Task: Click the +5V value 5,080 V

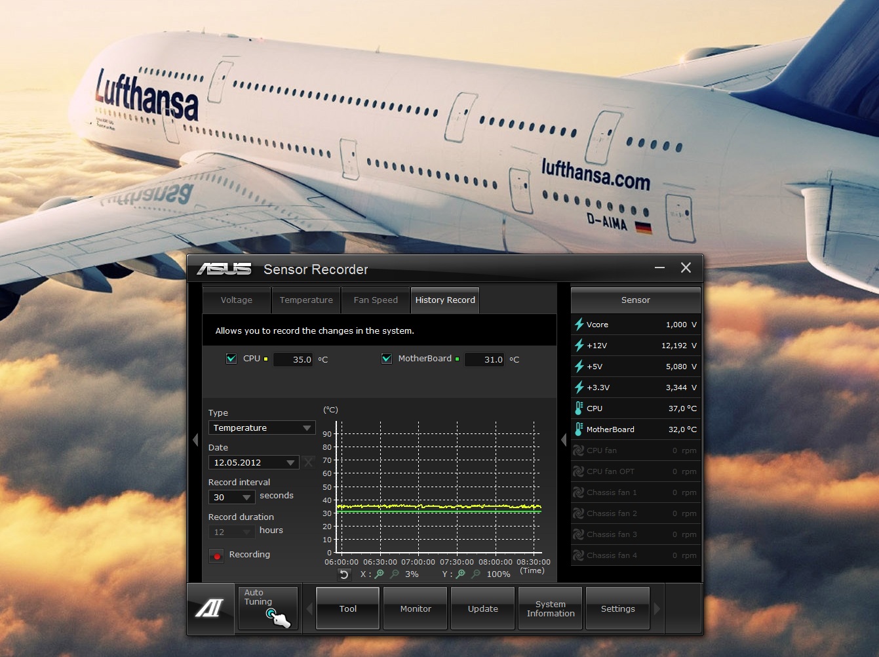Action: [x=681, y=367]
